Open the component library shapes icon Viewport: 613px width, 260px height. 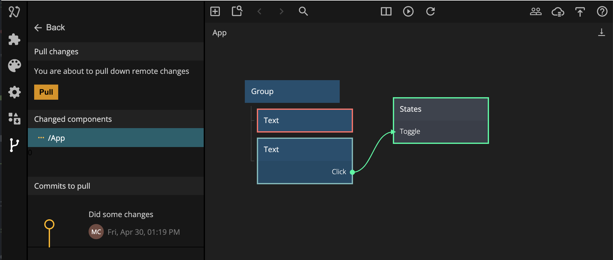click(x=14, y=119)
